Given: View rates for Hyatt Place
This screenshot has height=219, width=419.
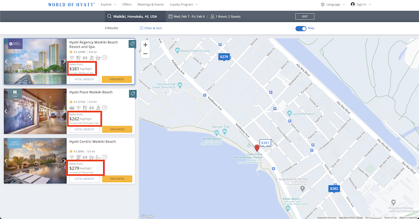Looking at the screenshot, I should point(117,129).
